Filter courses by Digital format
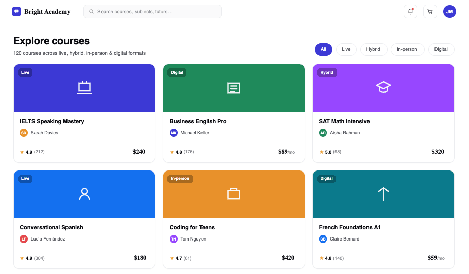This screenshot has height=274, width=469. point(441,49)
